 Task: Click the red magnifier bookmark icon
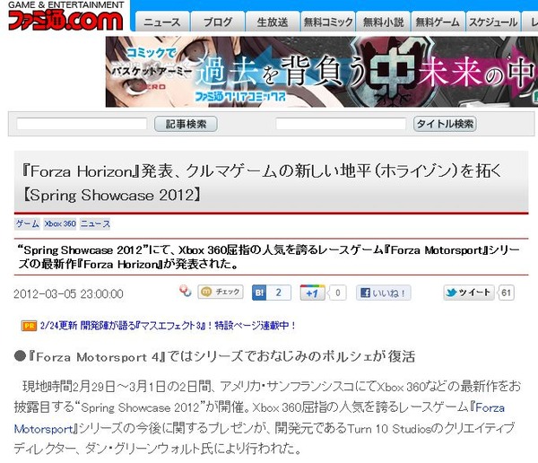pos(186,292)
